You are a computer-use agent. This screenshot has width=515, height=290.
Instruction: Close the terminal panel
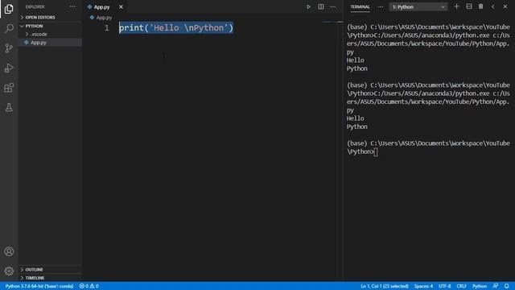click(505, 6)
